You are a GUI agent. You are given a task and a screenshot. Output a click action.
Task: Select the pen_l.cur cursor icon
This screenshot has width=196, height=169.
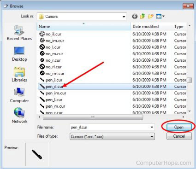pos(42,99)
